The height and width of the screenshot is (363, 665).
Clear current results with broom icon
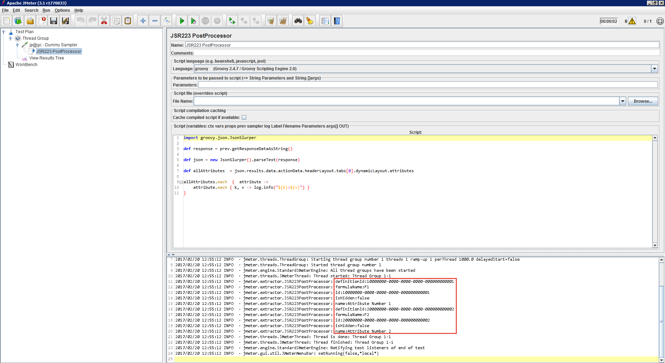pyautogui.click(x=271, y=21)
